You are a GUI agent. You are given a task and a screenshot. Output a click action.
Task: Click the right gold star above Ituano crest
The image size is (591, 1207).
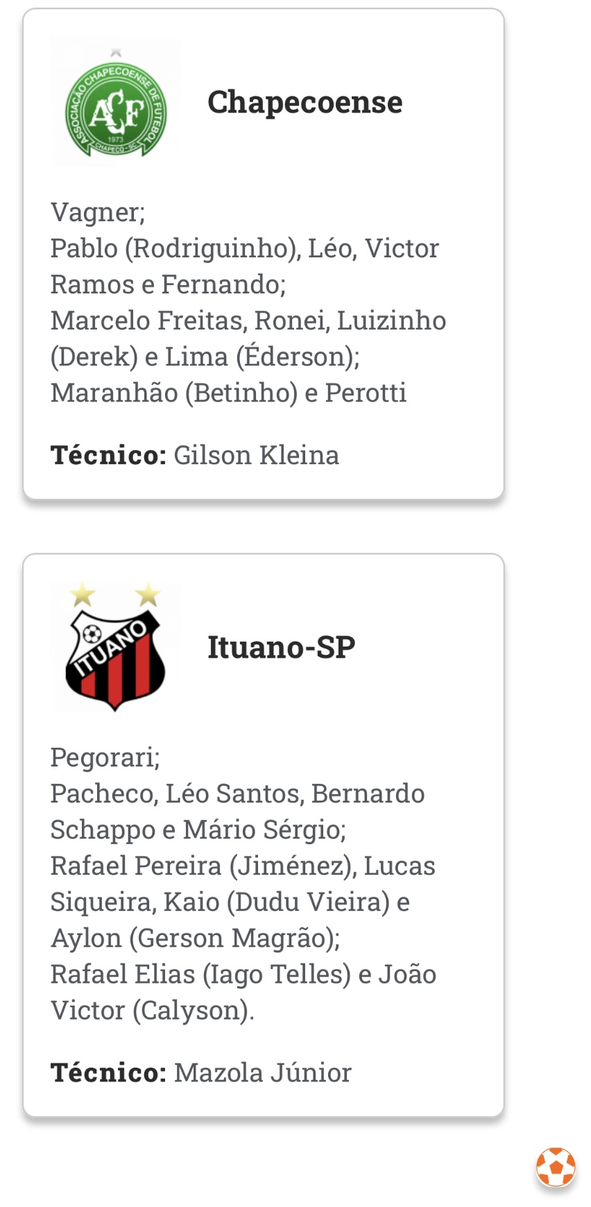[148, 594]
